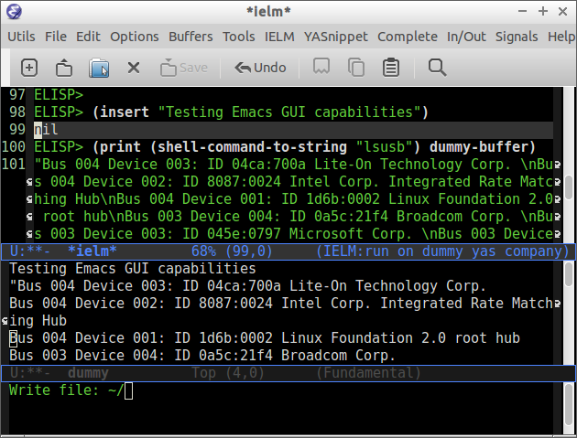
Task: Click 'company' minor mode in mode line
Action: click(x=534, y=251)
